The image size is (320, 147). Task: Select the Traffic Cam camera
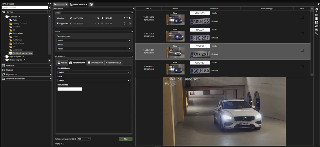pyautogui.click(x=17, y=40)
